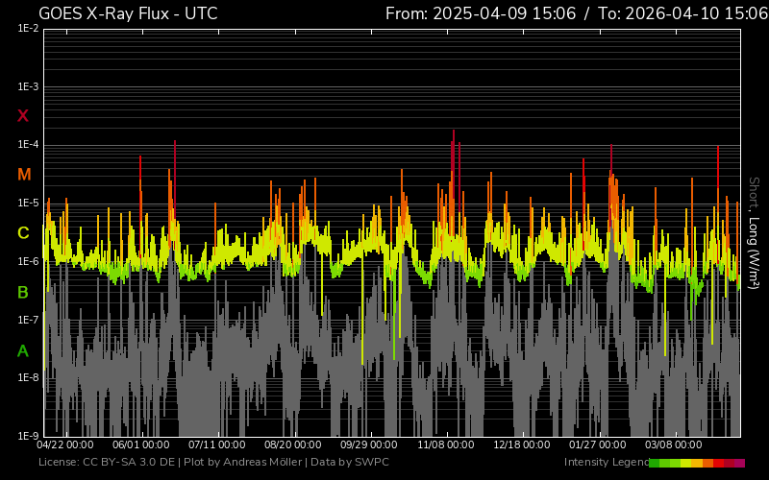Click the 11/08 00:00 x-axis date label
Screen dimensions: 769x480
(x=445, y=445)
